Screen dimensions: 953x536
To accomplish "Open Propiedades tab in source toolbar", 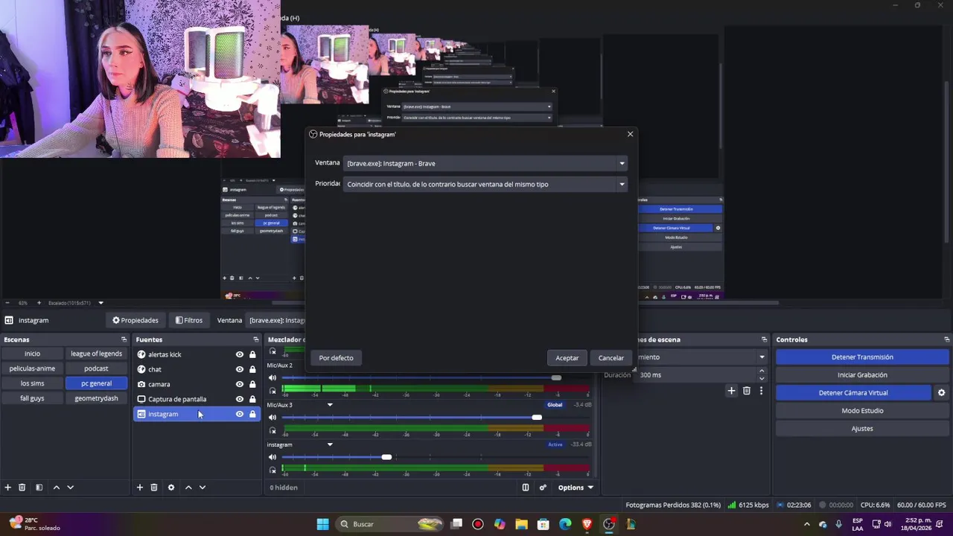I will [x=136, y=320].
